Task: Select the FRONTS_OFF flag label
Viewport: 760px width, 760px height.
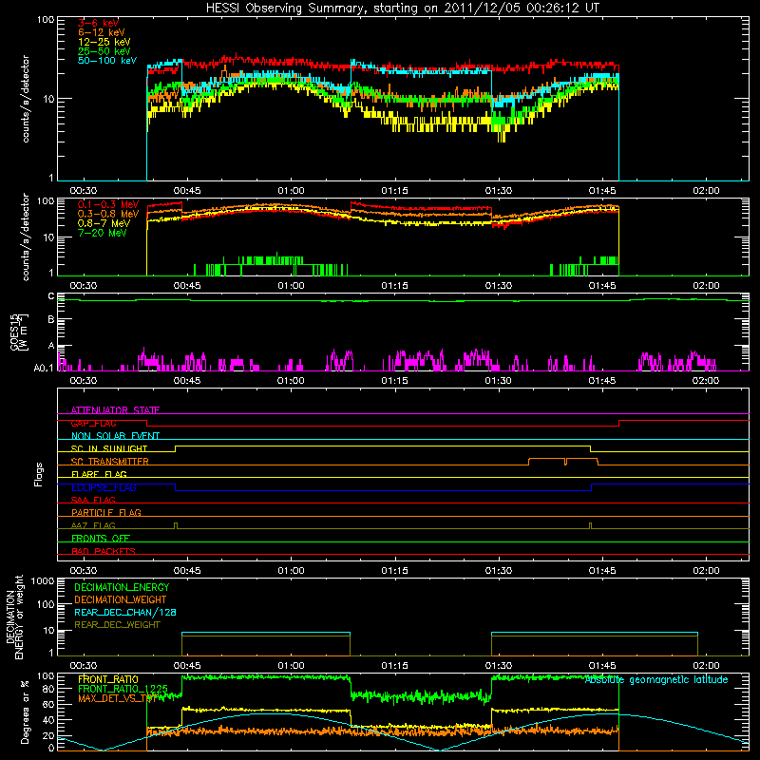Action: tap(101, 538)
